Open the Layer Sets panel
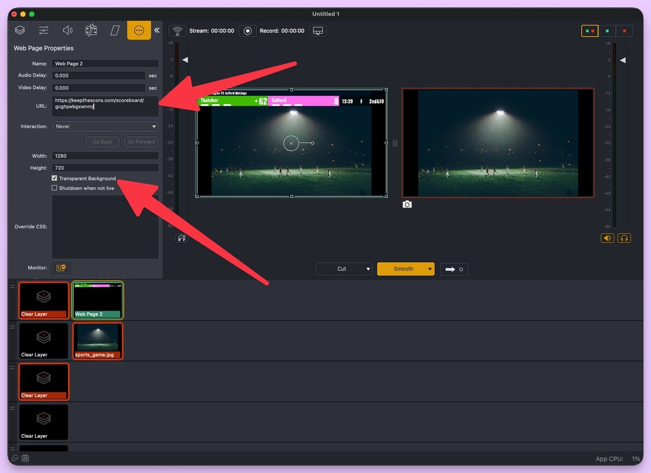This screenshot has height=473, width=651. pyautogui.click(x=91, y=30)
